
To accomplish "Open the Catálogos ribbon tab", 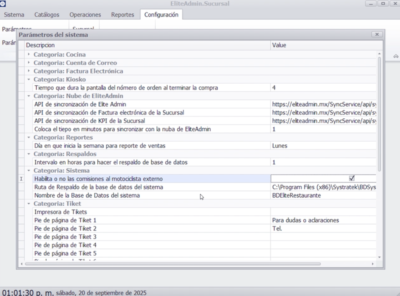I will click(46, 15).
